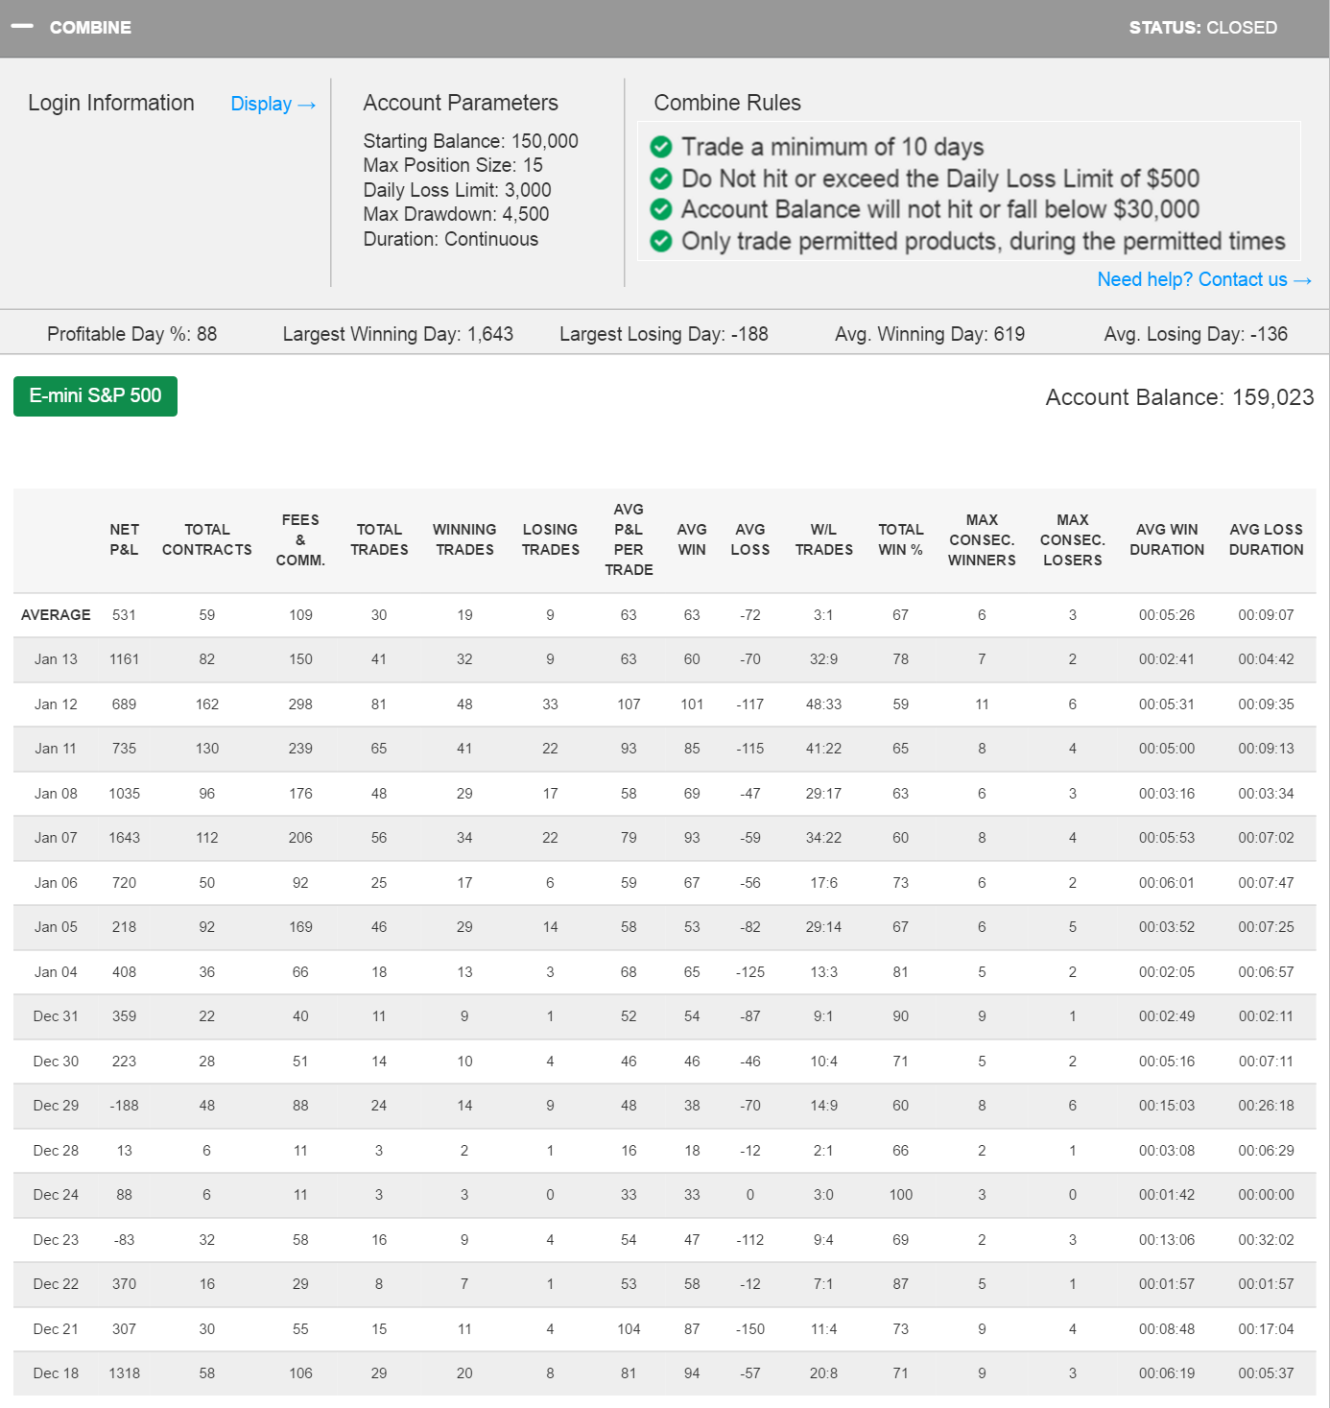Click the check icon beside Daily Loss Limit rule
Image resolution: width=1330 pixels, height=1408 pixels.
click(661, 179)
